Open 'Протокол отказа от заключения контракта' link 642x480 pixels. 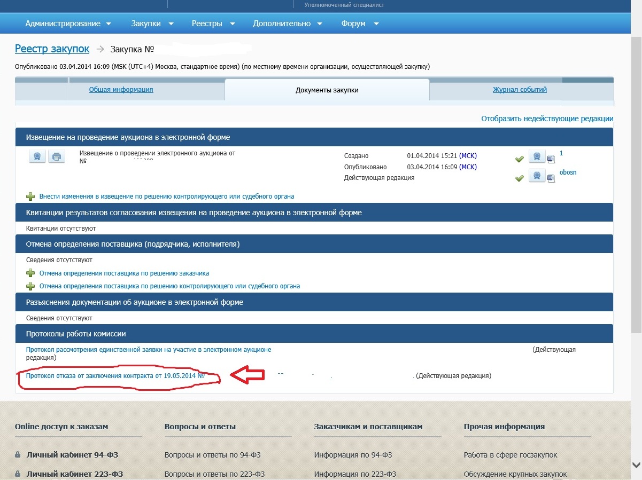pos(115,376)
